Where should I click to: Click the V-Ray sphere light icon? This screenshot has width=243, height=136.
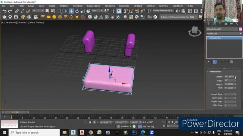click(54, 17)
